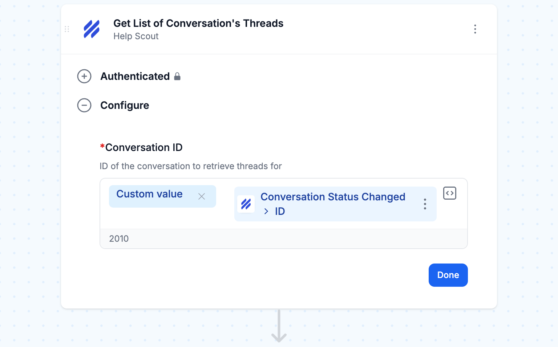
Task: Select the Custom value chip
Action: (162, 196)
